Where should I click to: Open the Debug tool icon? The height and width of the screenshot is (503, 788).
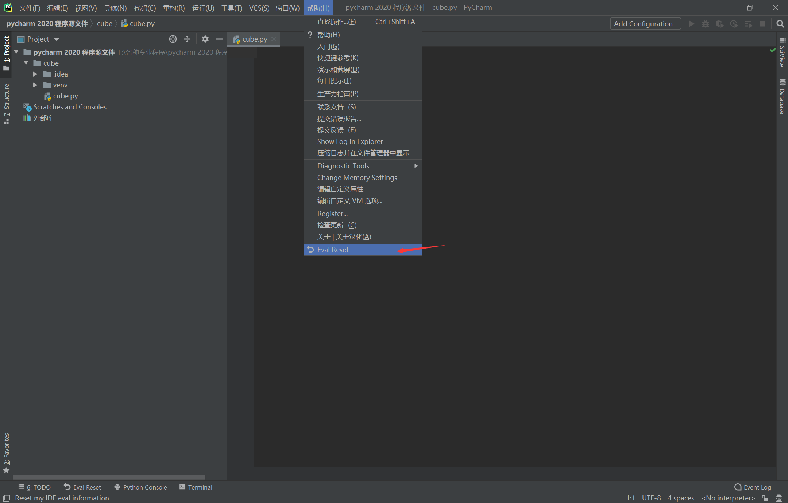point(706,23)
